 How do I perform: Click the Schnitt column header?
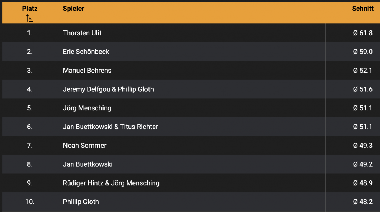363,9
